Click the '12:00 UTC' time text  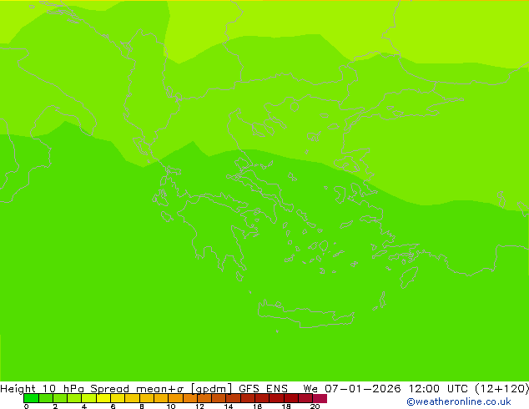point(438,389)
